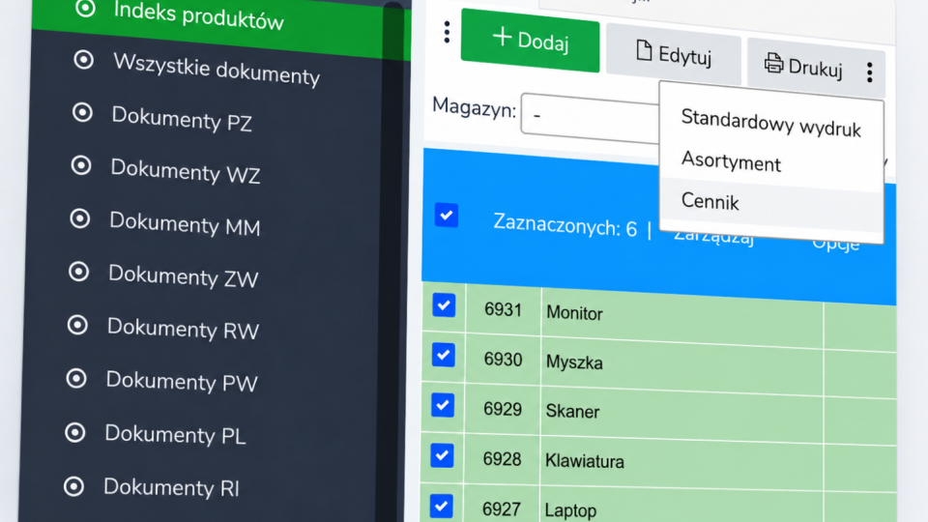Open Dokumenty PL section
928x522 pixels.
(175, 435)
